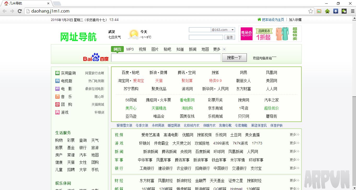Click the email password input field

tap(206, 37)
